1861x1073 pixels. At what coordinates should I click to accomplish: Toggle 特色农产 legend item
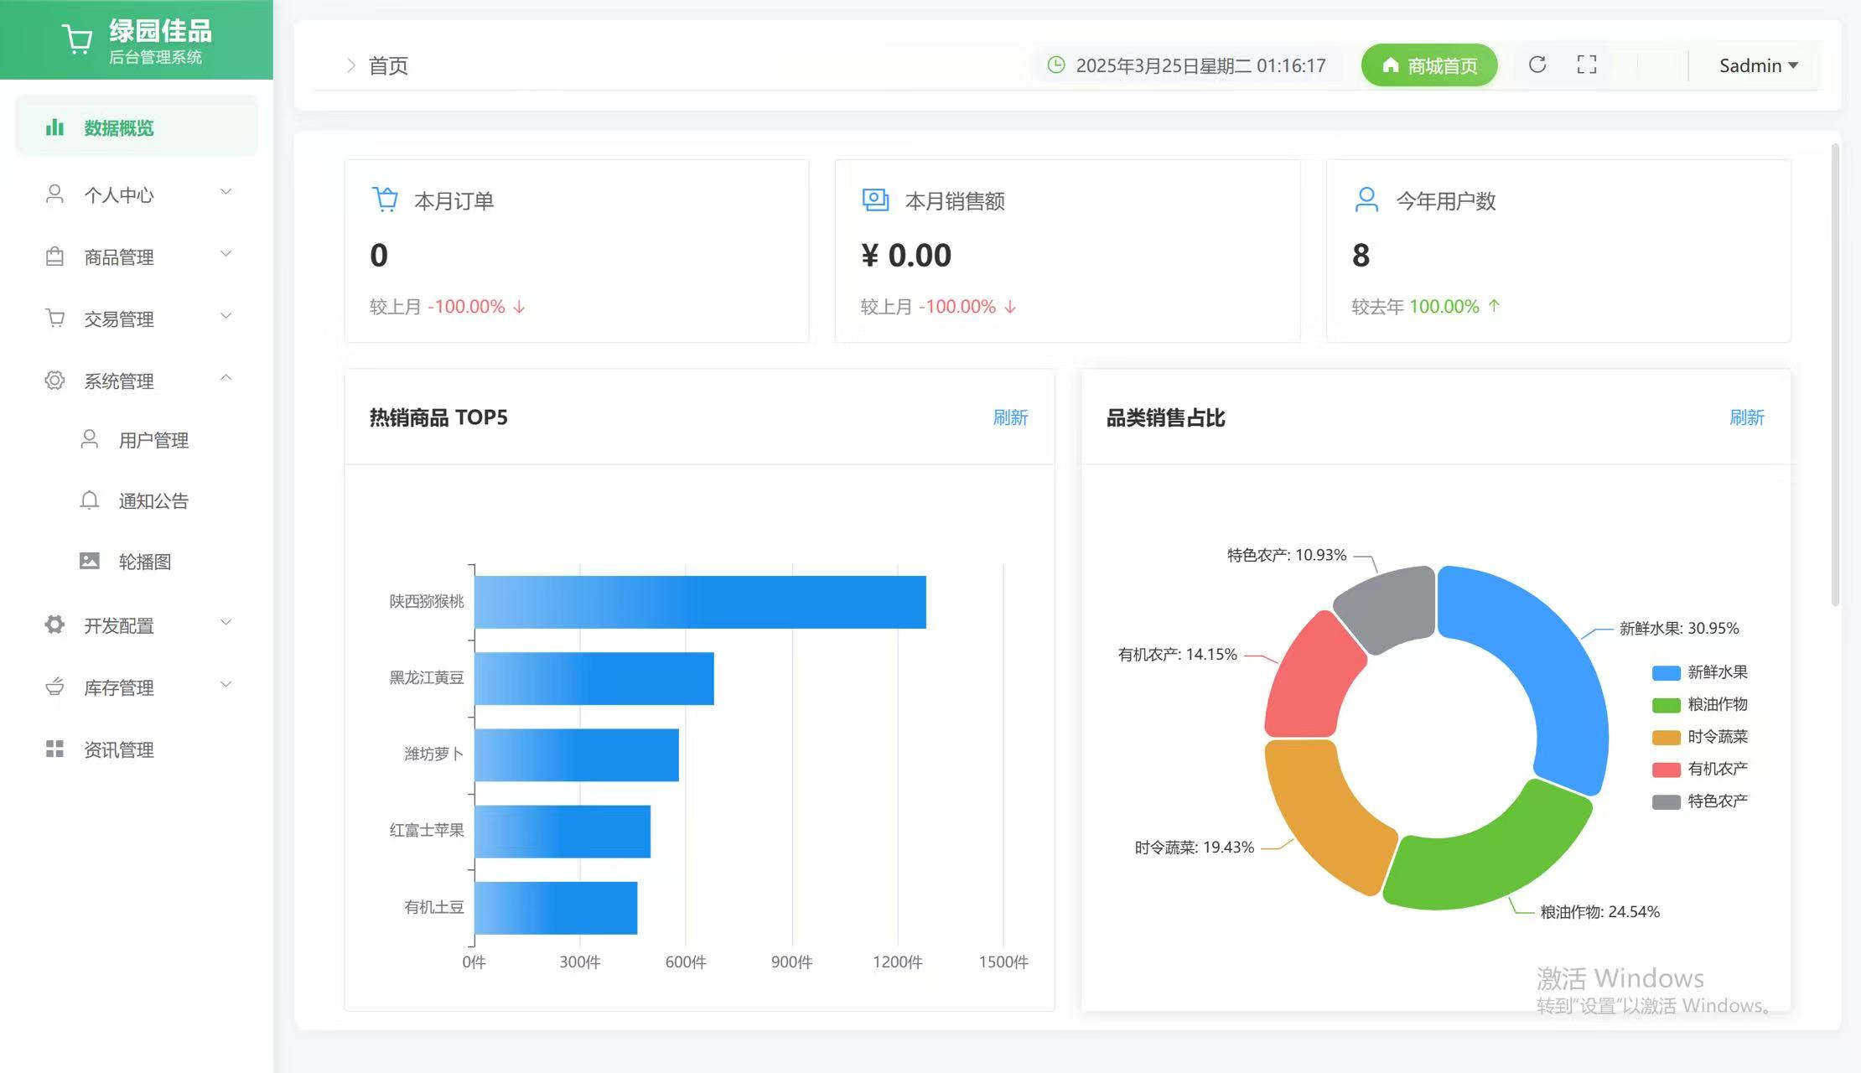point(1700,801)
